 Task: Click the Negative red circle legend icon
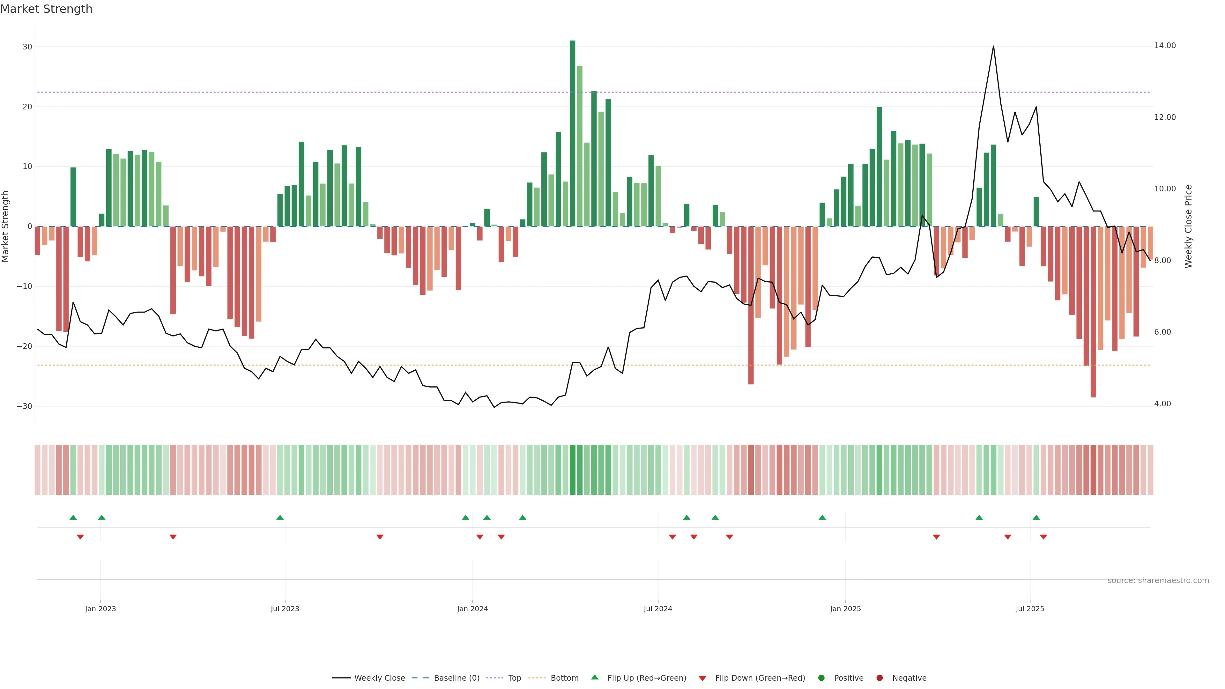tap(879, 678)
